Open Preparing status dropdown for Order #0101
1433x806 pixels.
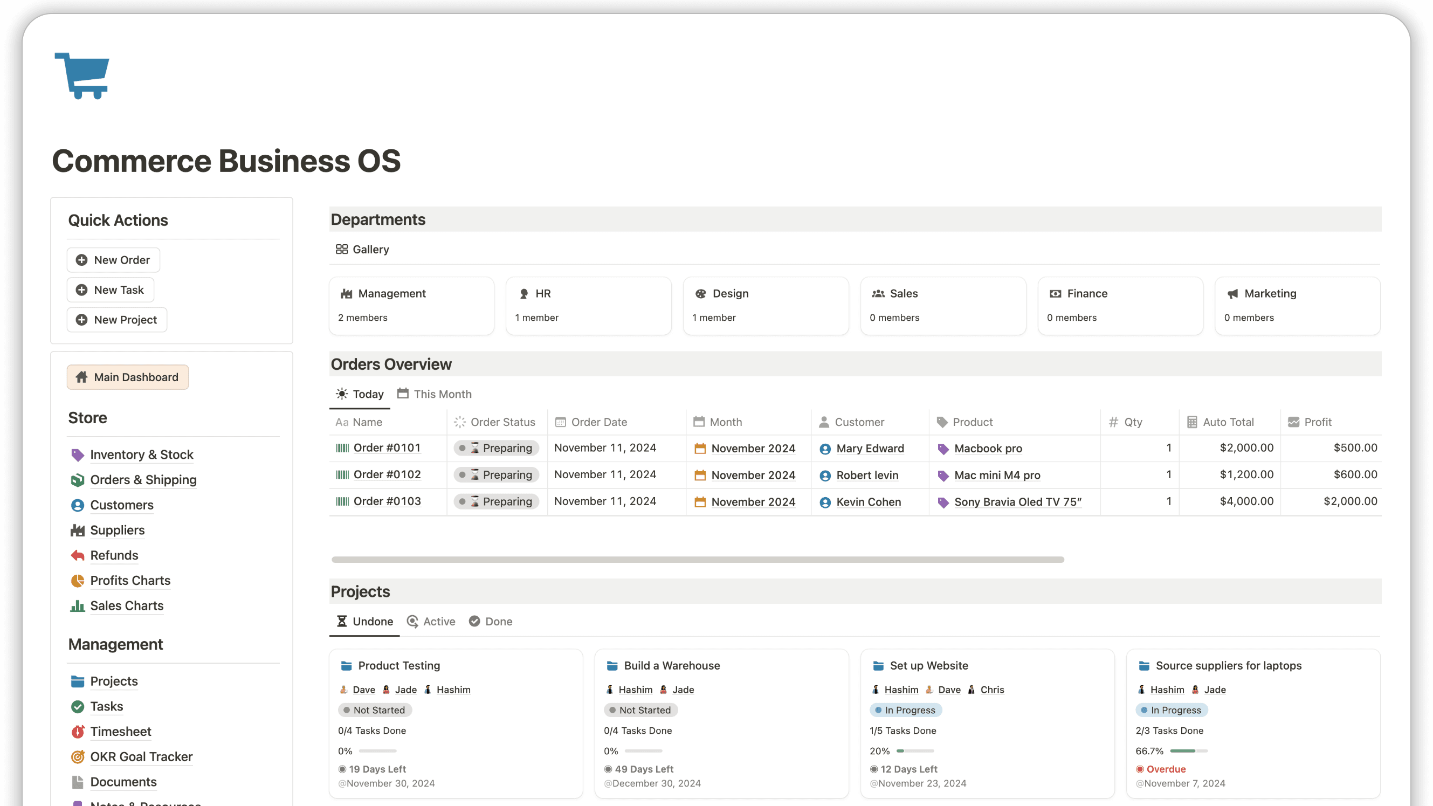coord(496,448)
